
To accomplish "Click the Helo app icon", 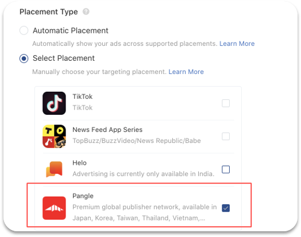I will tap(54, 169).
